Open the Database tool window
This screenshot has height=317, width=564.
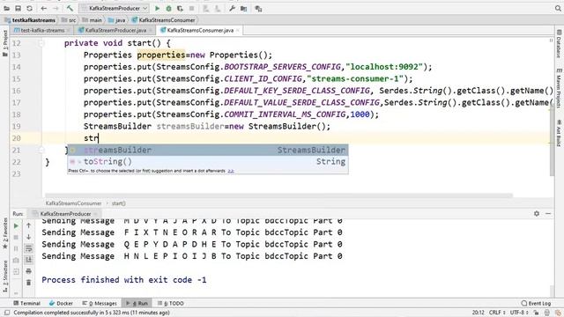pos(559,44)
